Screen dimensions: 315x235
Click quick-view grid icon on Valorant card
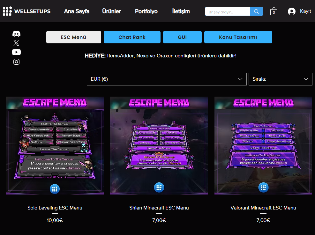263,187
